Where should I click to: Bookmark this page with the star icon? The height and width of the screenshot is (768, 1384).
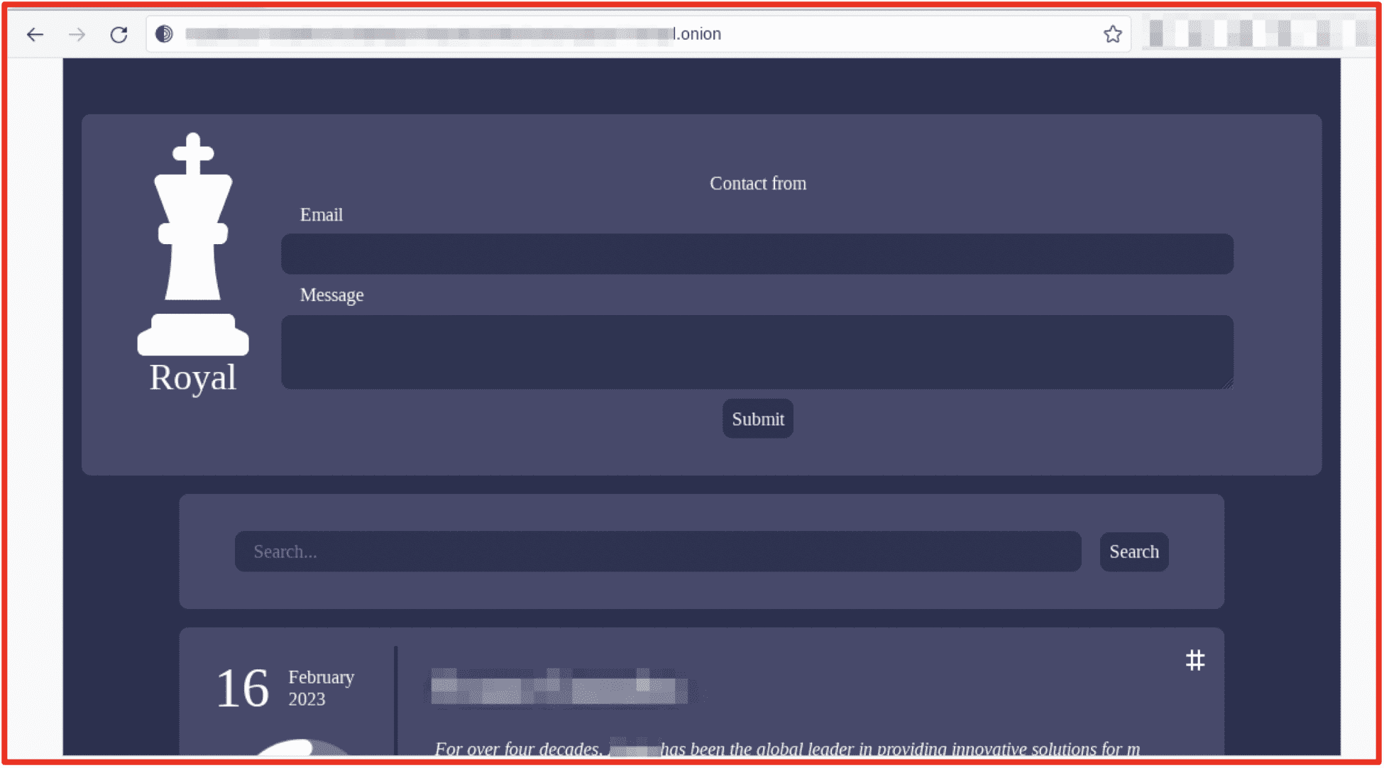[x=1112, y=34]
